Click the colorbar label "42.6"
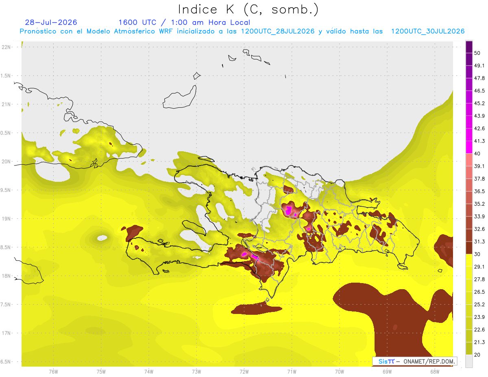This screenshot has width=488, height=377. coord(479,129)
